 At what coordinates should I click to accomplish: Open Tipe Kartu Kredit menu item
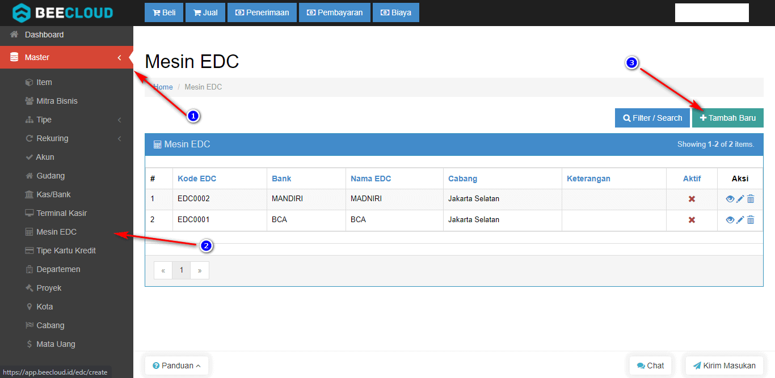pyautogui.click(x=66, y=250)
